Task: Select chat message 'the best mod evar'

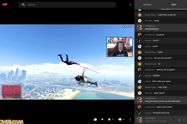Action: (161, 113)
